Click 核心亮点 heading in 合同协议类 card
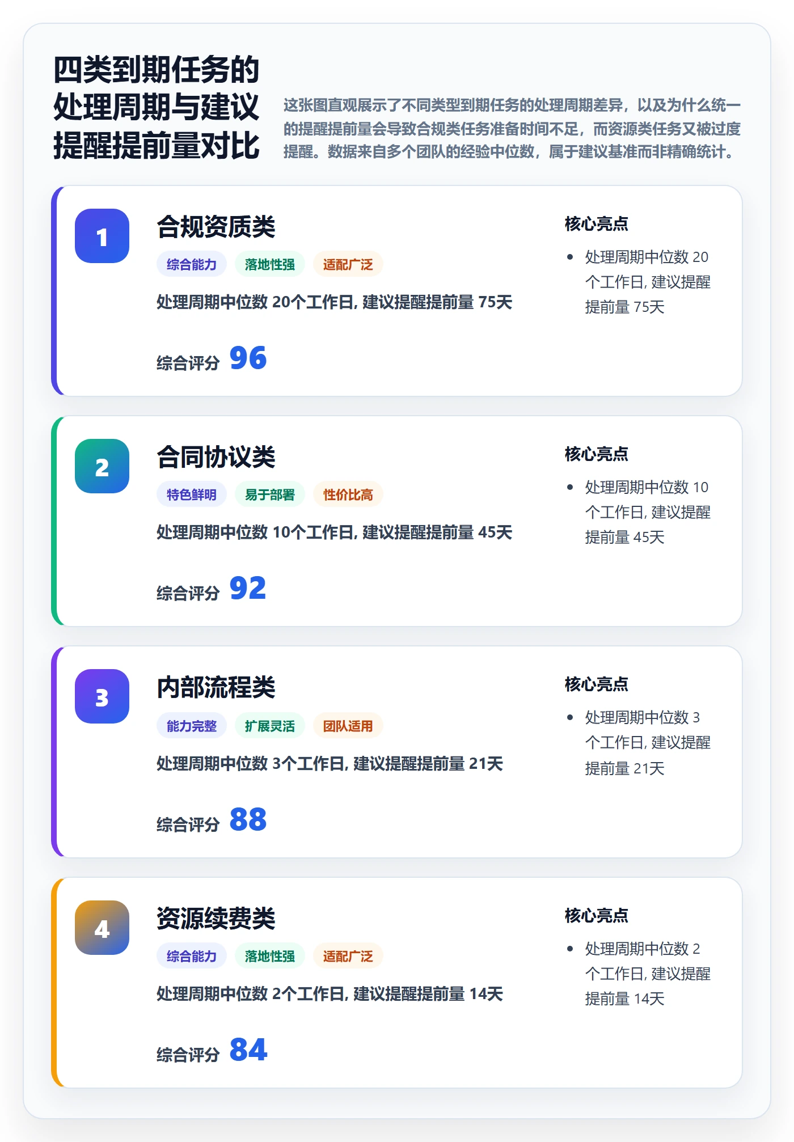The height and width of the screenshot is (1142, 794). (x=597, y=454)
